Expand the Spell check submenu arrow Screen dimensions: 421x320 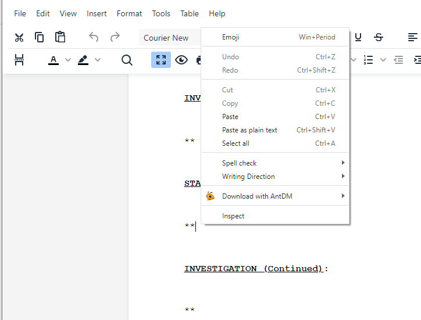click(343, 163)
